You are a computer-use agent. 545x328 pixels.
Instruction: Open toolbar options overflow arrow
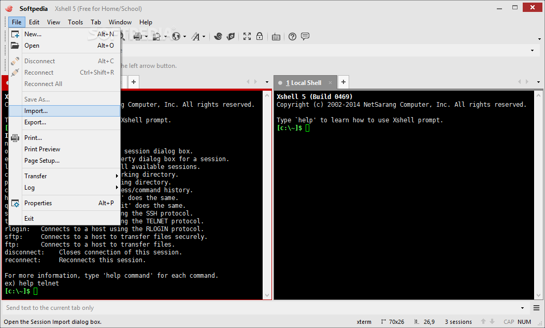pyautogui.click(x=539, y=39)
